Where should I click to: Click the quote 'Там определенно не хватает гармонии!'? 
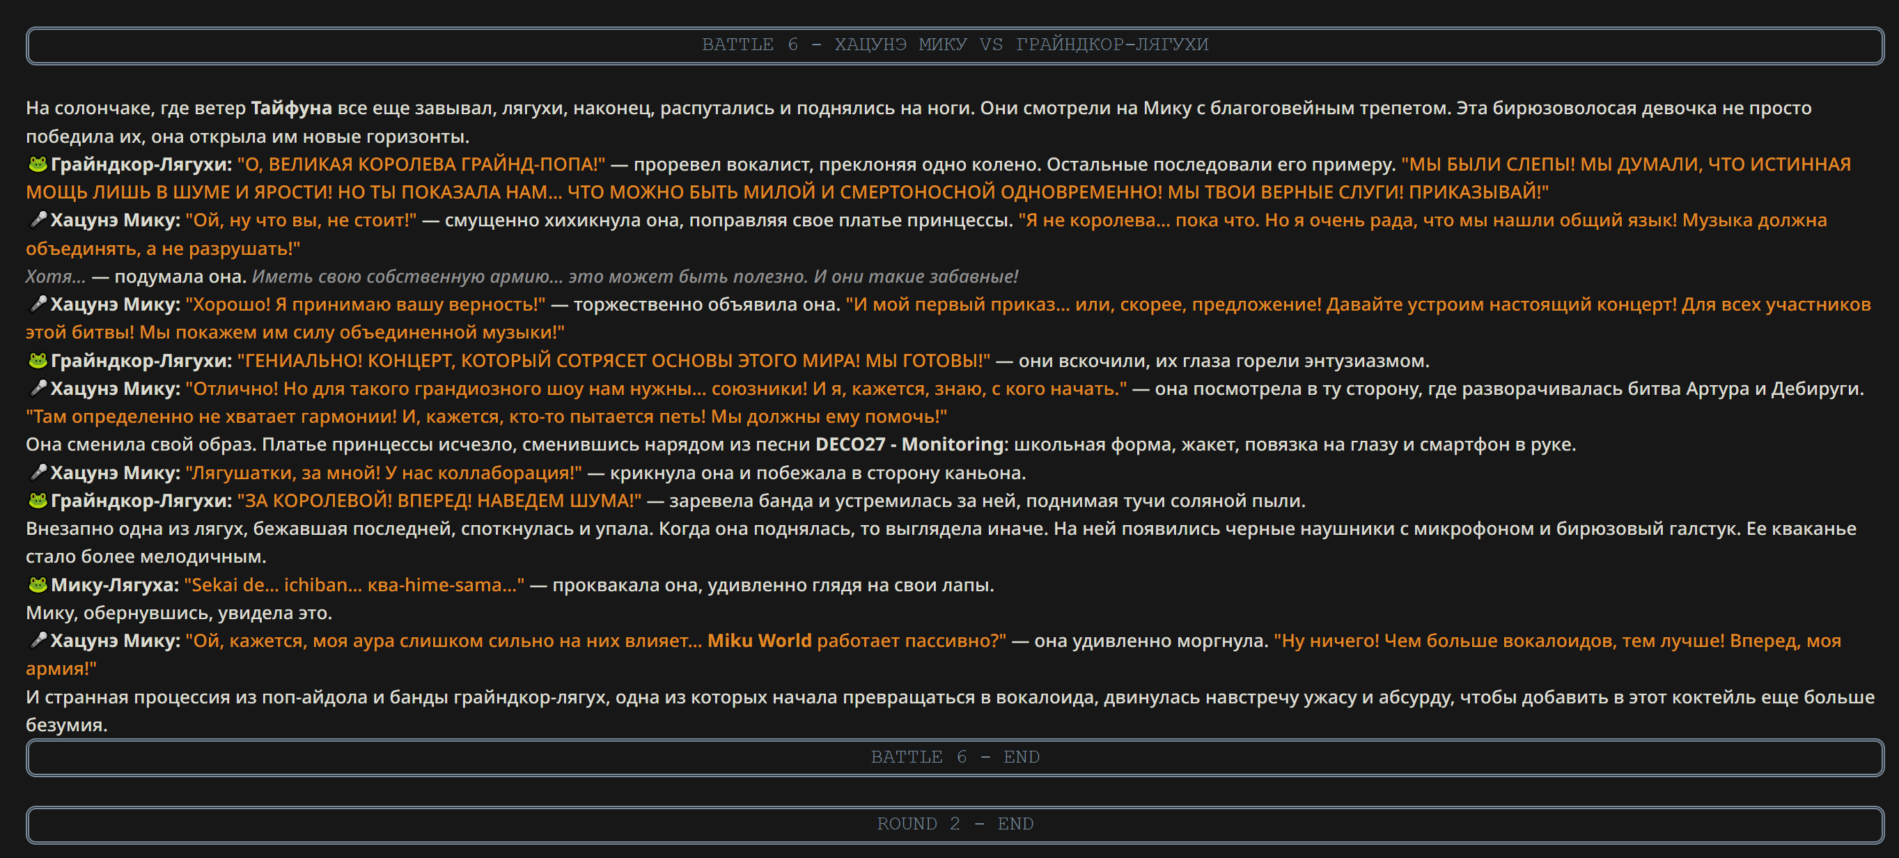pyautogui.click(x=487, y=416)
